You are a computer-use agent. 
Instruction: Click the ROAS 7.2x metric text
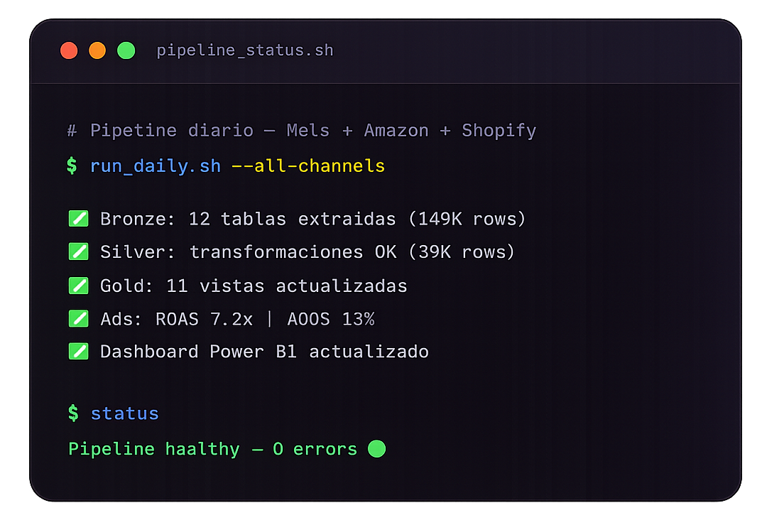(204, 320)
